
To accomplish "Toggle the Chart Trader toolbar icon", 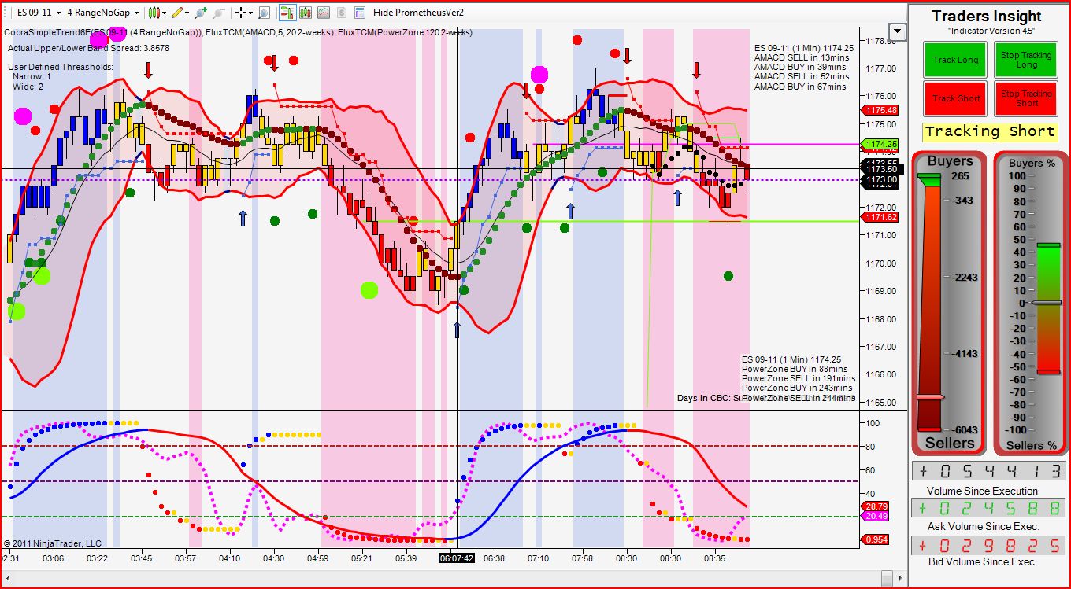I will pyautogui.click(x=287, y=13).
